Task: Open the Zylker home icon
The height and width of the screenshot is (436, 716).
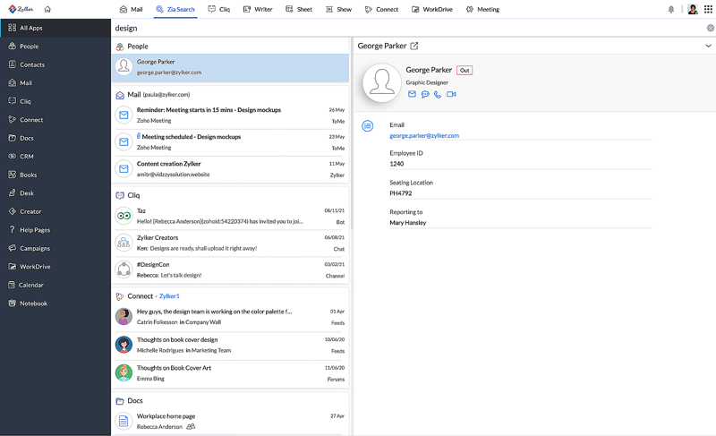Action: click(x=47, y=9)
